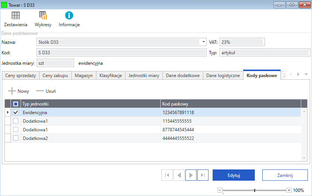Click the zoom slider handle
The image size is (312, 196).
(254, 190)
